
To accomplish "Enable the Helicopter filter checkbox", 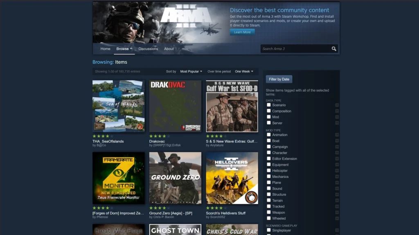I will 268,170.
